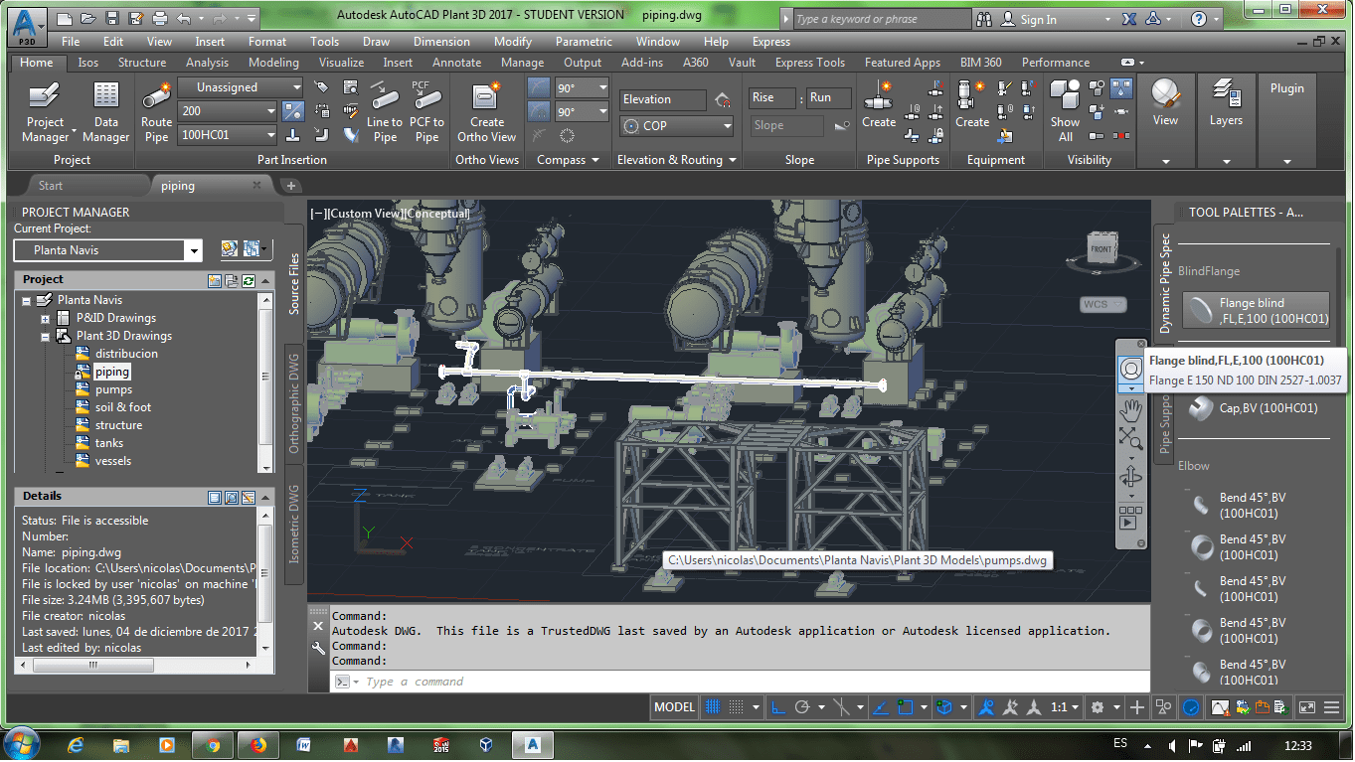Screen dimensions: 1355x762
Task: Click the MODEL status bar button
Action: [674, 707]
